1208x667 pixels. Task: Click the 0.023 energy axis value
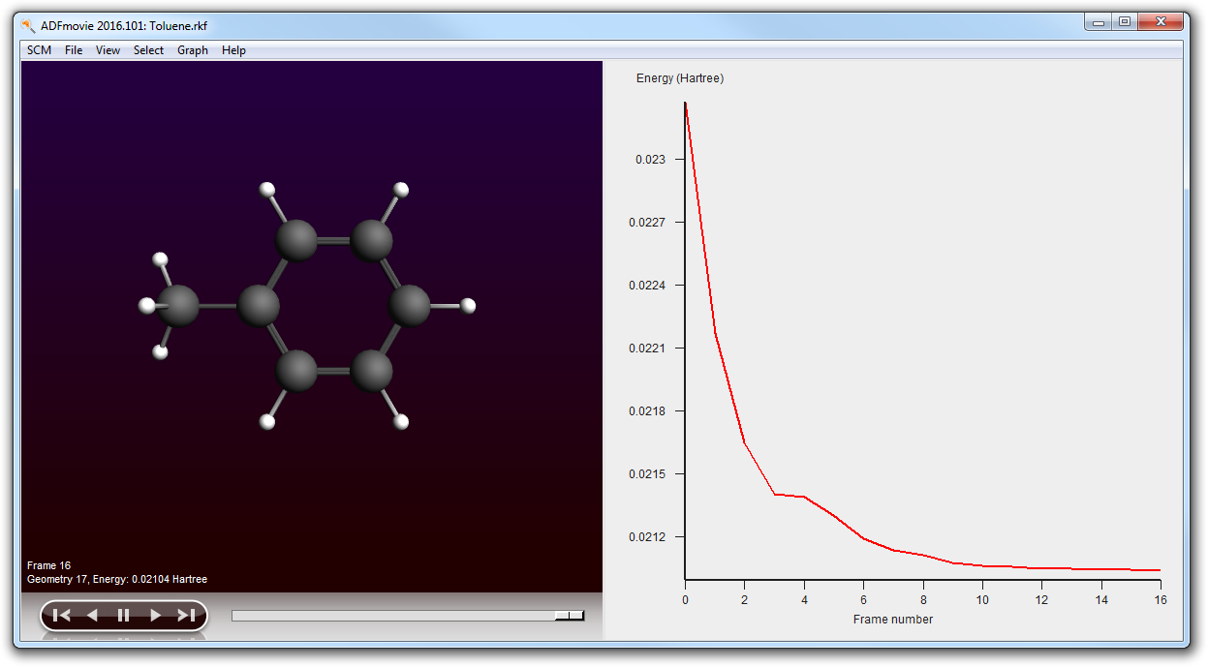(x=650, y=159)
